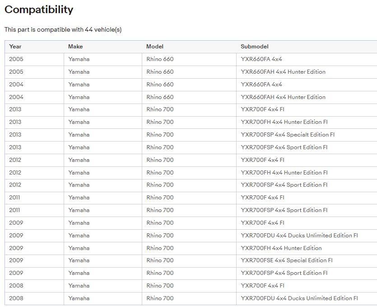This screenshot has width=377, height=307.
Task: Select the Compatibility heading
Action: (x=39, y=9)
